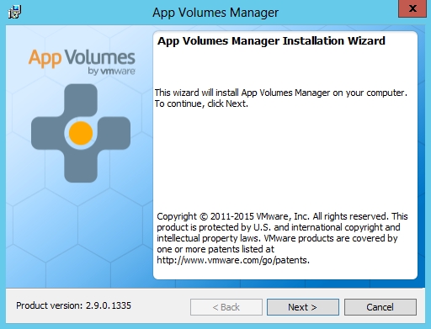The image size is (431, 329).
Task: Click the disabled < Back button
Action: [x=226, y=307]
